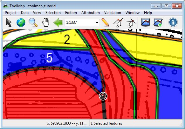The image size is (185, 129).
Task: Open the blue information icon
Action: point(173,22)
